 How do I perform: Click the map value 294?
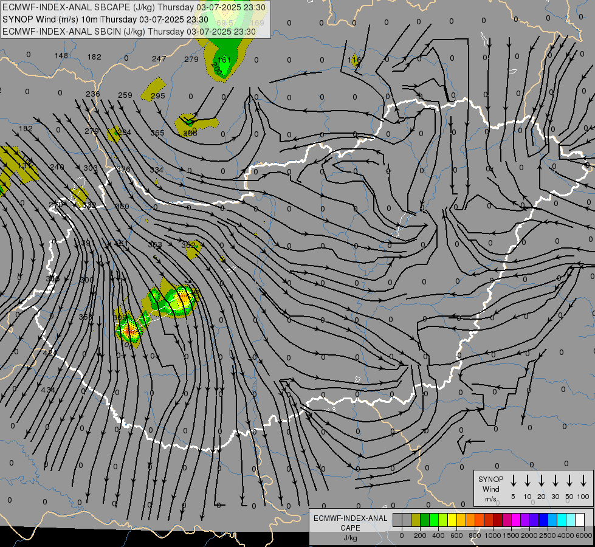[124, 132]
